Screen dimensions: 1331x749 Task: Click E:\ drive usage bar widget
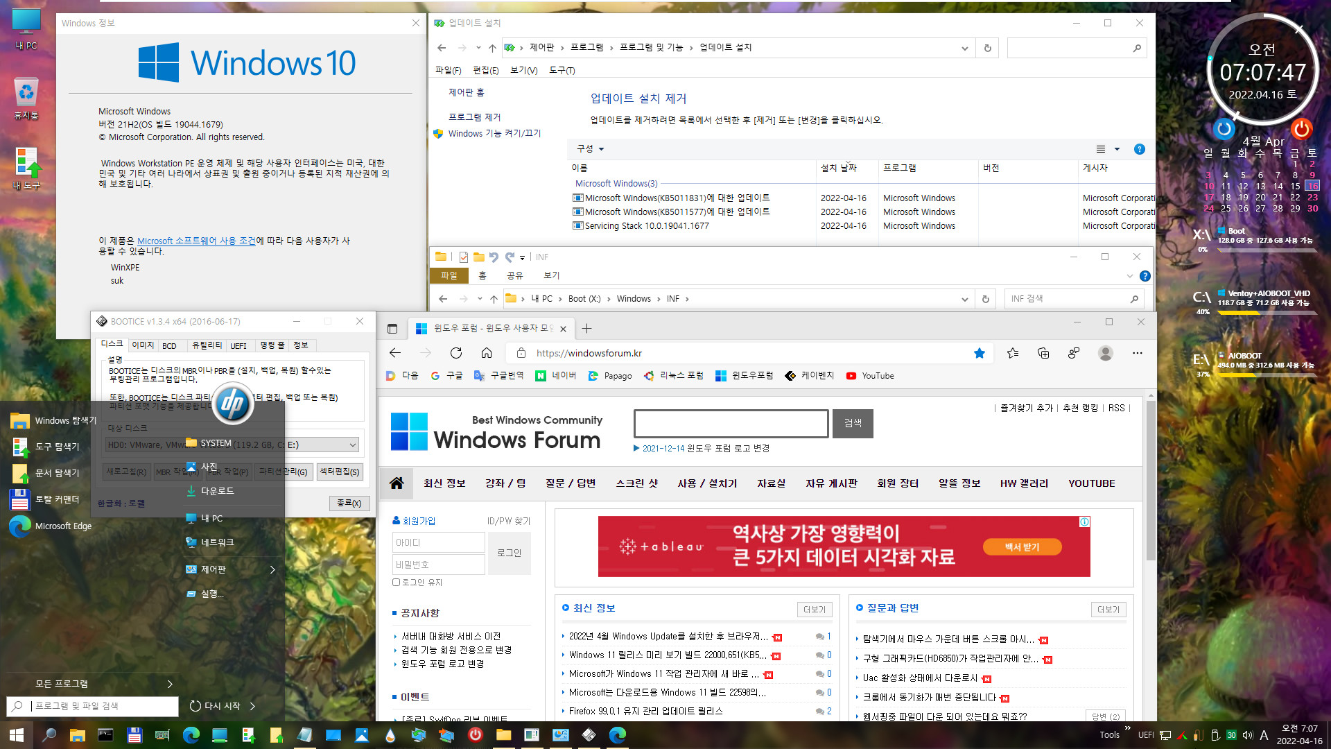pos(1267,375)
